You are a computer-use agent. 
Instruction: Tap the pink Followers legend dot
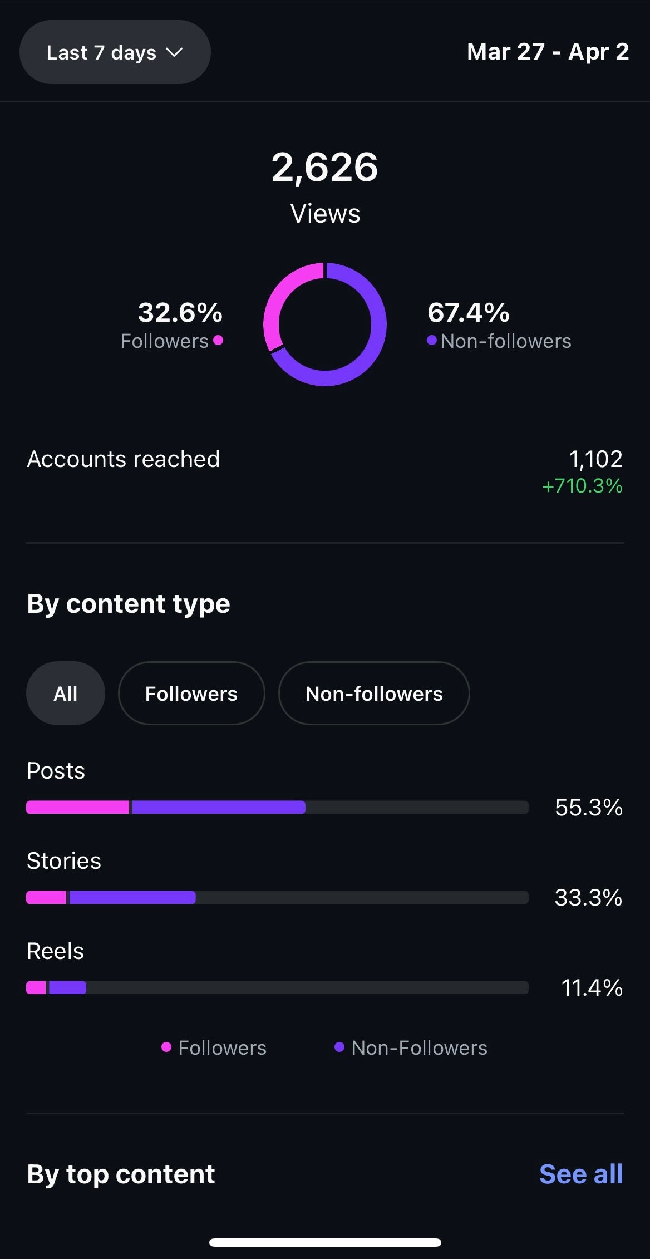pos(166,1047)
